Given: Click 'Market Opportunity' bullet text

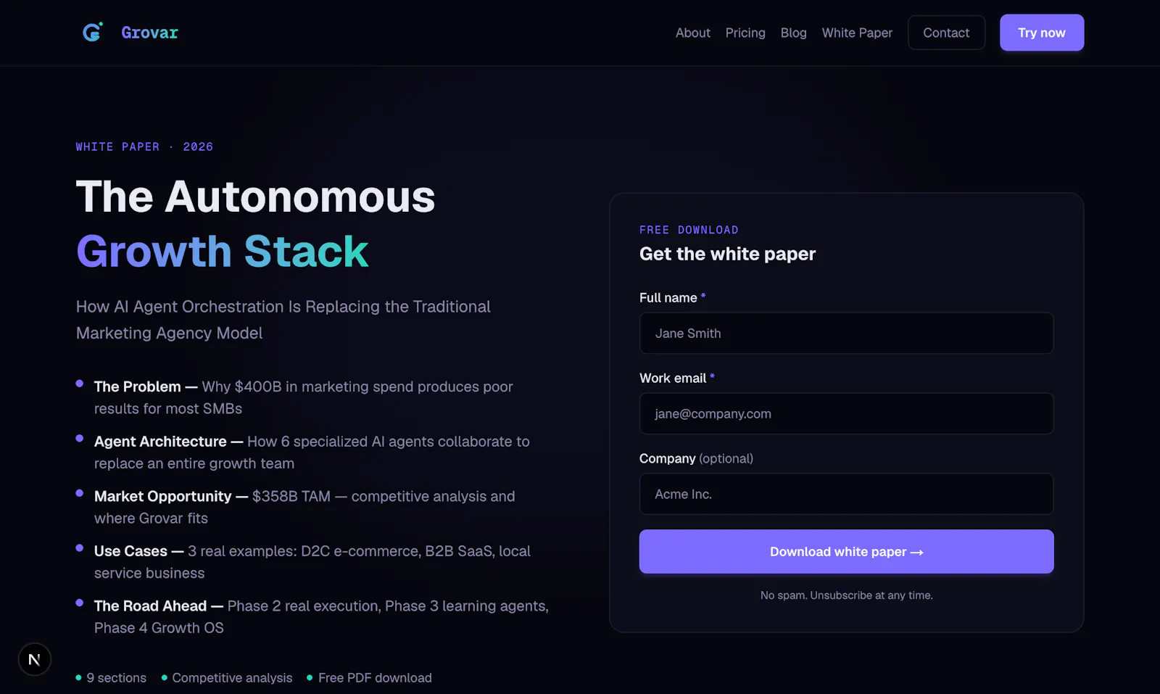Looking at the screenshot, I should pyautogui.click(x=162, y=496).
